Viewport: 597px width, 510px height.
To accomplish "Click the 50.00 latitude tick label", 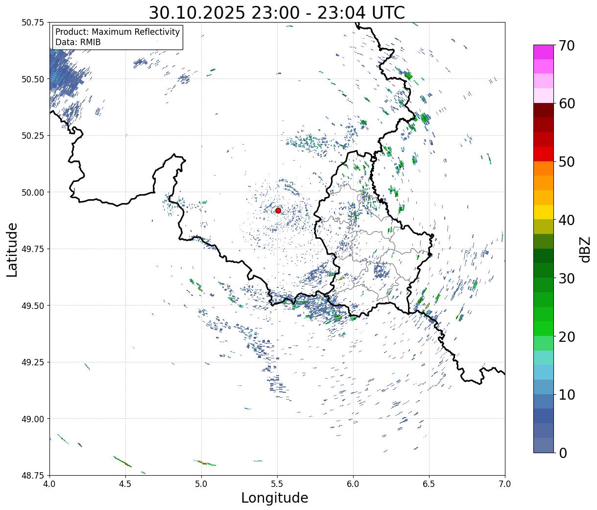I will coord(33,192).
